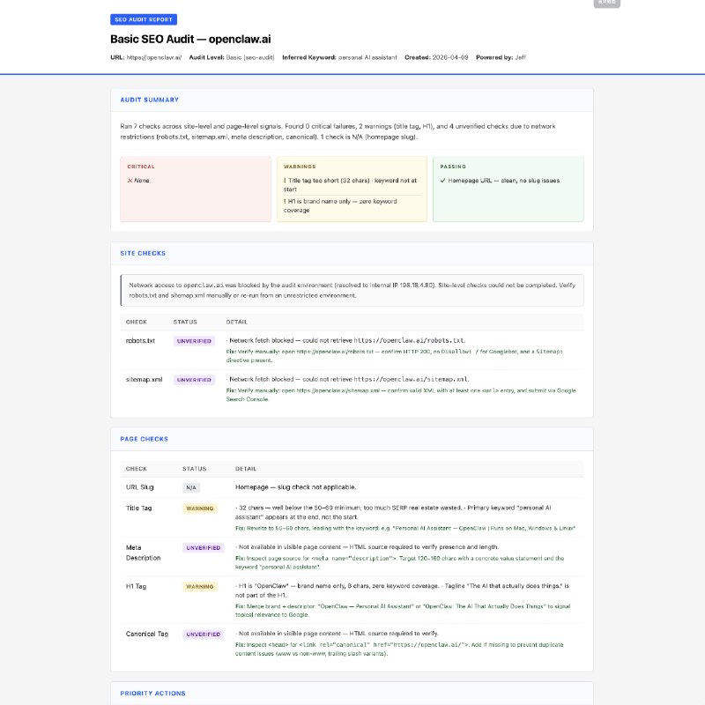Open the https://openclaw.ai link in the header

pos(156,57)
